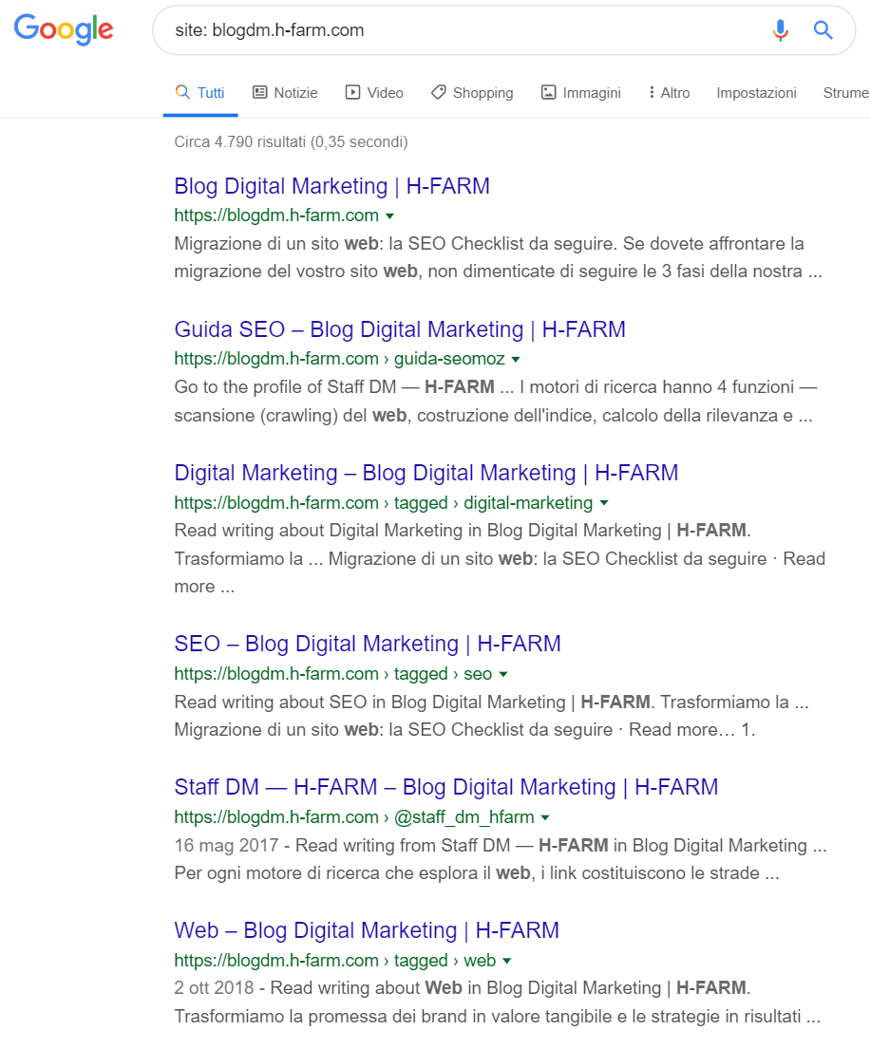Image resolution: width=870 pixels, height=1049 pixels.
Task: Open the Notizie tab
Action: (x=285, y=93)
